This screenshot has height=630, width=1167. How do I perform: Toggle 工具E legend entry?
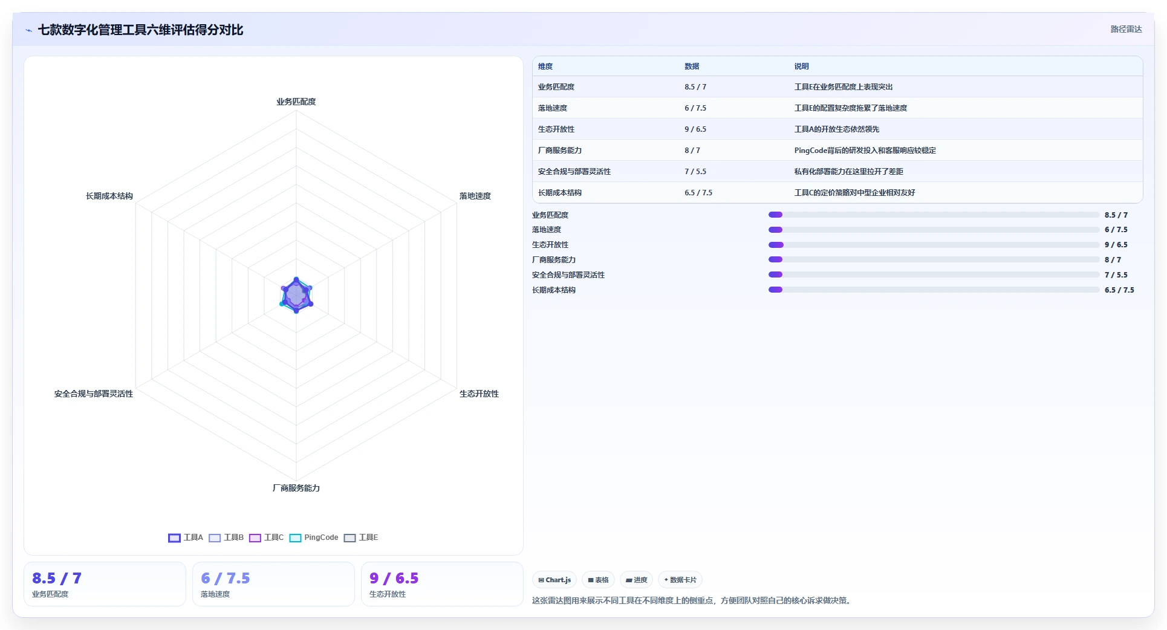coord(361,537)
